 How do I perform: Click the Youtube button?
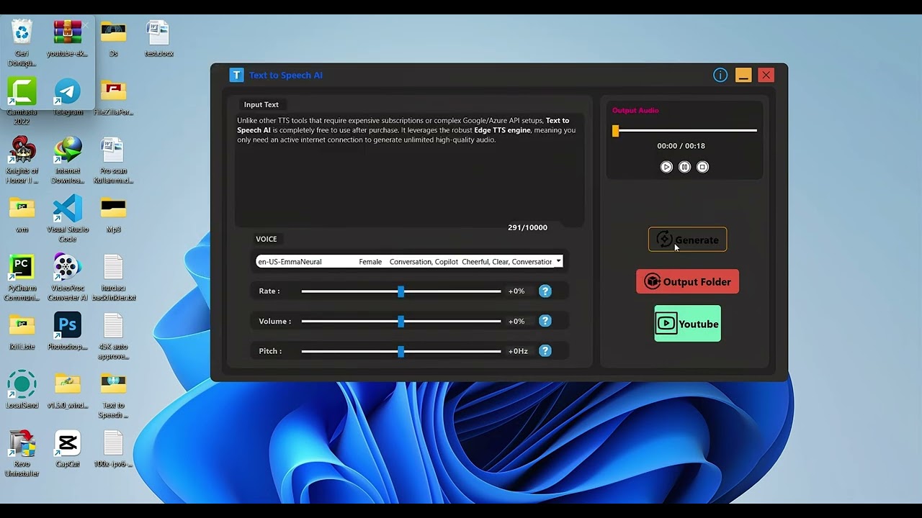coord(687,324)
